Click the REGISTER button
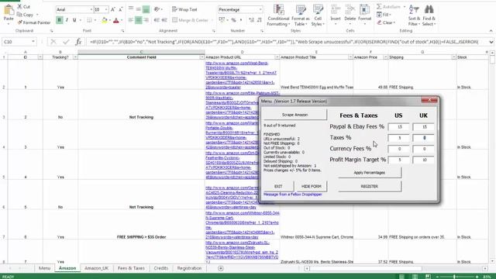The image size is (496, 279). tap(370, 186)
